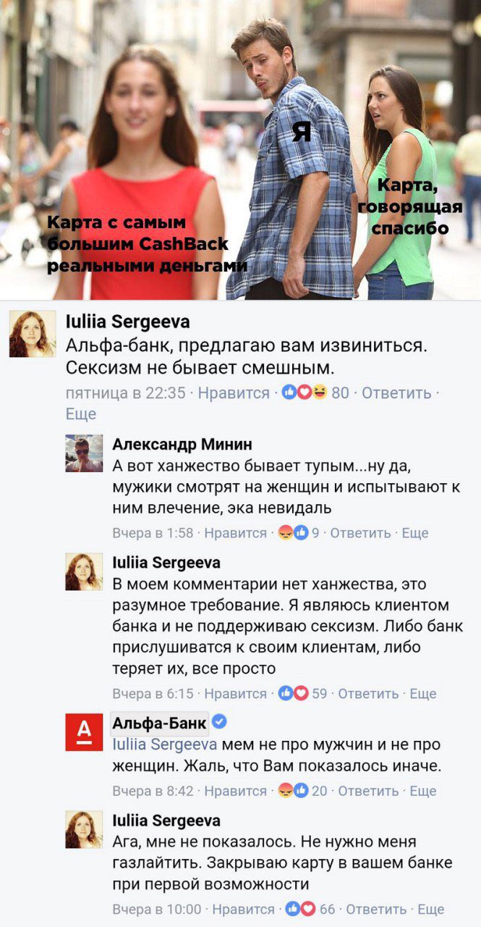
Task: View reactions with 66 count on last comment
Action: pyautogui.click(x=310, y=909)
